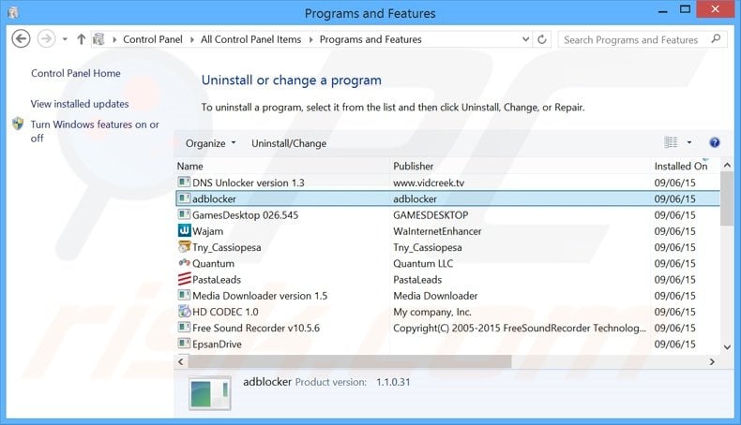This screenshot has width=741, height=425.
Task: Open View installed updates link
Action: coord(80,104)
